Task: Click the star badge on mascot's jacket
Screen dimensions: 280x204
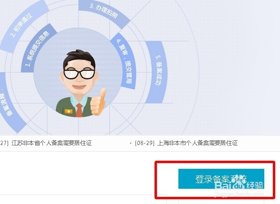Action: point(69,111)
